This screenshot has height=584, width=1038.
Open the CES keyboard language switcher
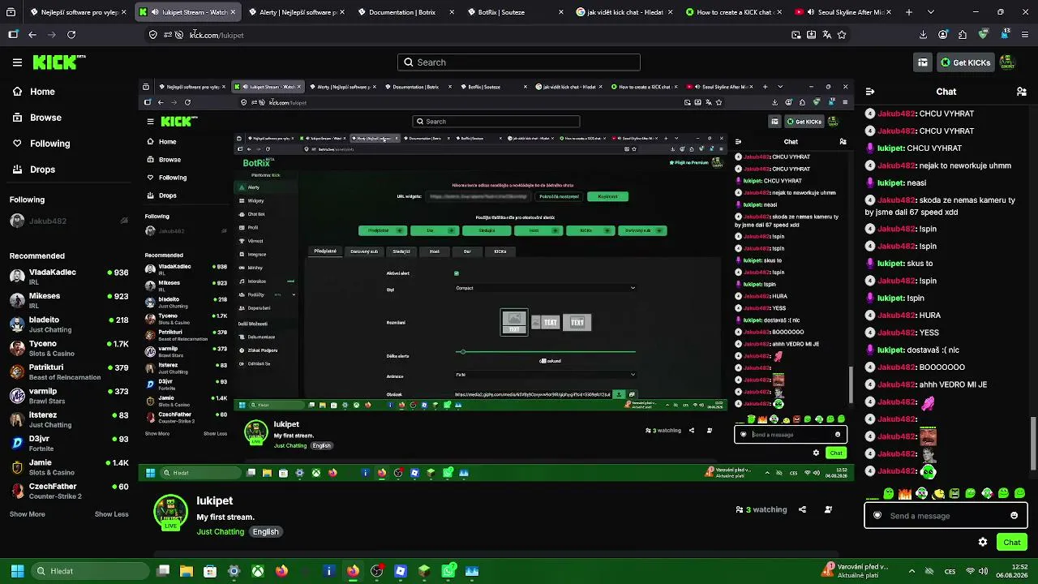click(x=950, y=571)
